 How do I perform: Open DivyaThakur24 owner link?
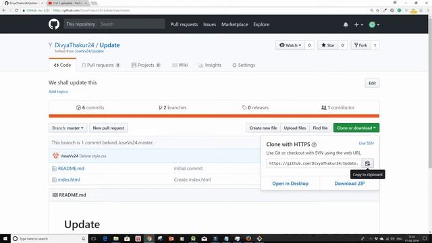click(x=74, y=45)
